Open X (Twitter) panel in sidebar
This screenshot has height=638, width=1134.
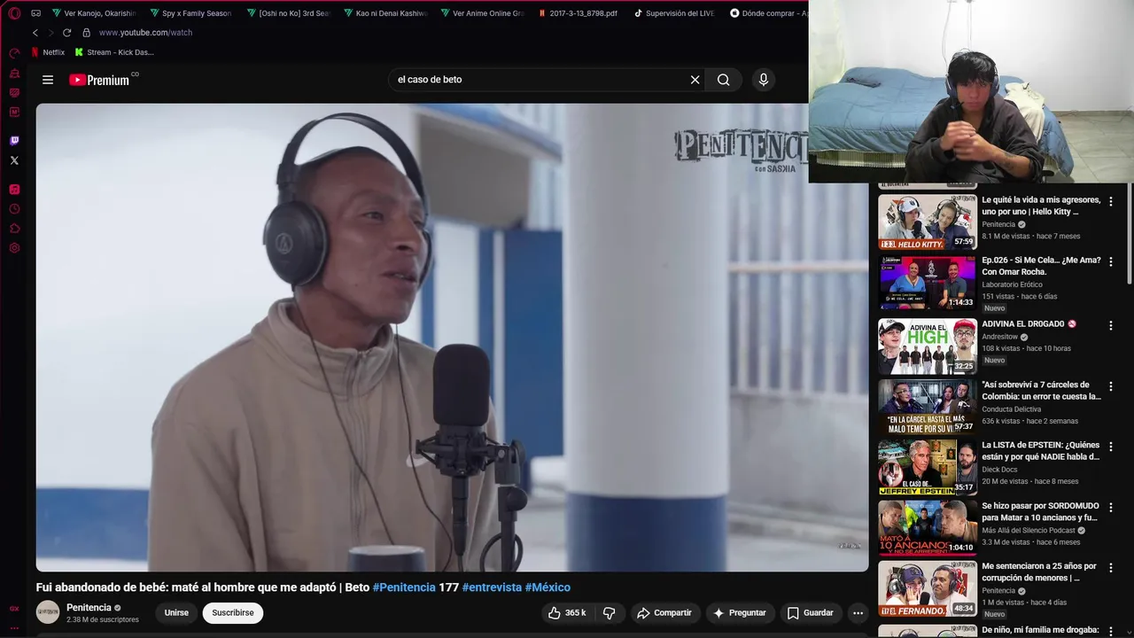14,160
